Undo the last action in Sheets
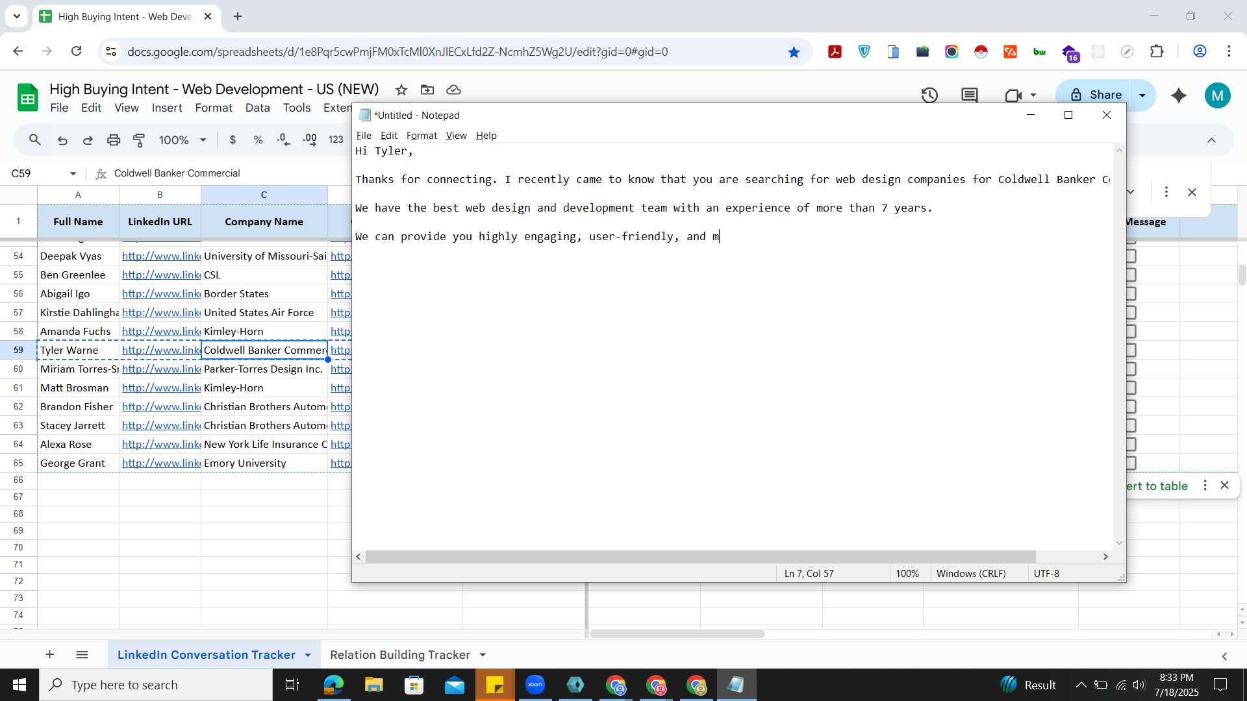Viewport: 1247px width, 701px height. click(x=62, y=140)
